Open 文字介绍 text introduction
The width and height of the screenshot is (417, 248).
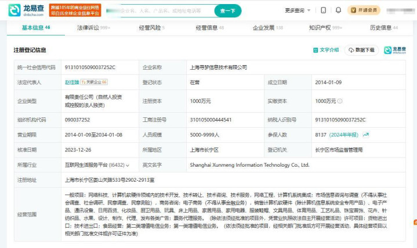(x=326, y=50)
